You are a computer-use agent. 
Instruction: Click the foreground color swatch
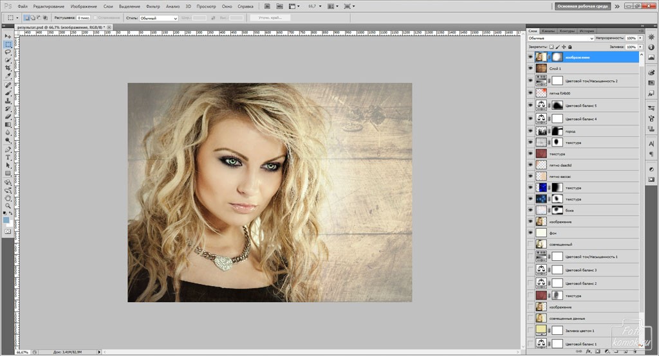click(6, 219)
